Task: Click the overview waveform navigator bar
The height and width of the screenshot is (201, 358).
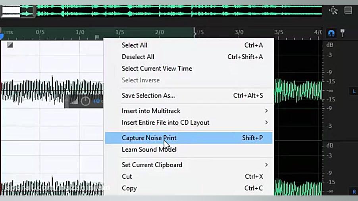Action: tap(161, 11)
